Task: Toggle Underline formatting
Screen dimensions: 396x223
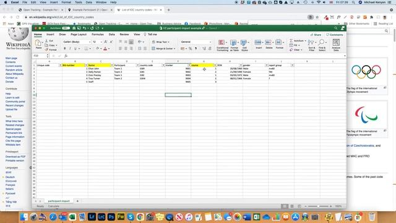Action: [x=75, y=48]
